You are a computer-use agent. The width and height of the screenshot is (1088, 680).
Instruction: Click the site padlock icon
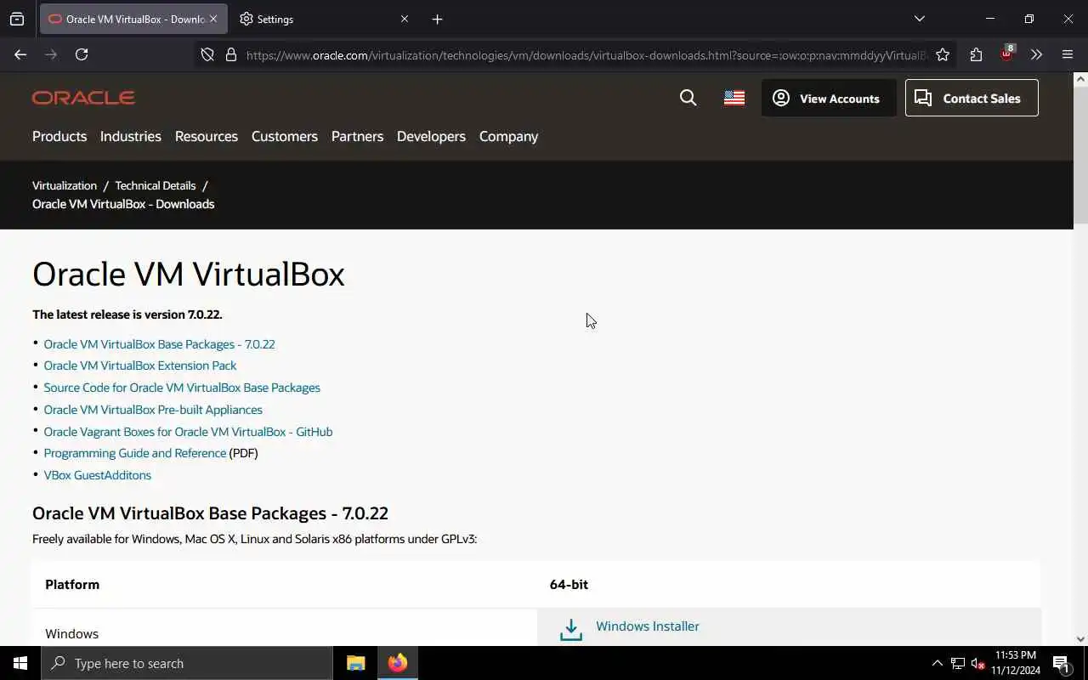tap(230, 54)
